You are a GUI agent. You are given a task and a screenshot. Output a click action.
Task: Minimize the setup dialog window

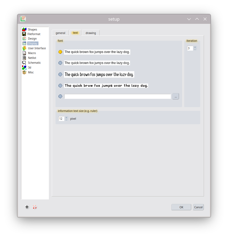[189, 19]
